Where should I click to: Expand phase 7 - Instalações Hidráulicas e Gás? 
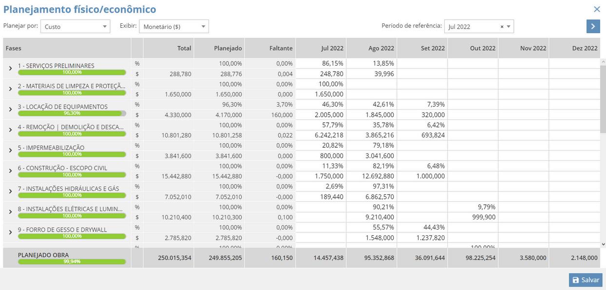10,192
